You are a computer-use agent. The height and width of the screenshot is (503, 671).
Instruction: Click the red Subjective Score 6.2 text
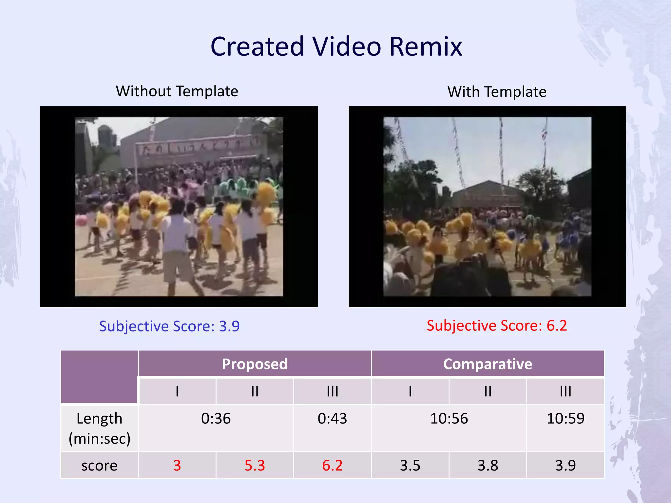pyautogui.click(x=497, y=326)
